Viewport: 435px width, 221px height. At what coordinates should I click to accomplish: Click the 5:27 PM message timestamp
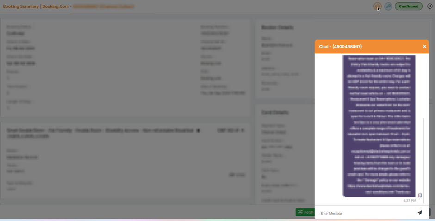pos(410,201)
